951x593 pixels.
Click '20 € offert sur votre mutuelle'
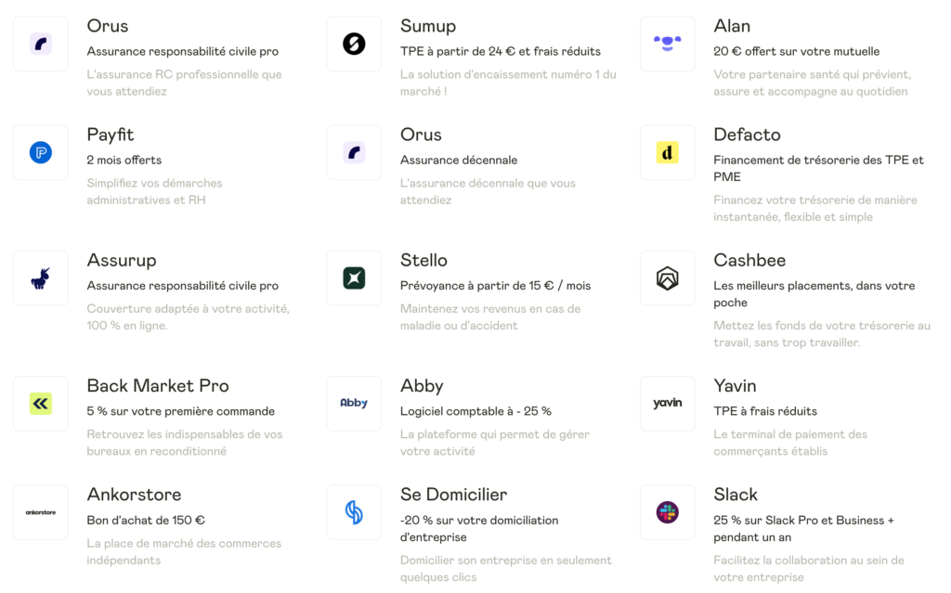796,52
